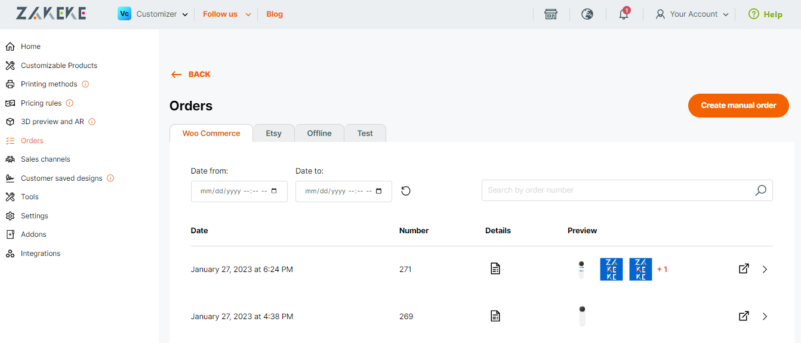Viewport: 801px width, 343px height.
Task: Click the Help link text
Action: pos(773,14)
